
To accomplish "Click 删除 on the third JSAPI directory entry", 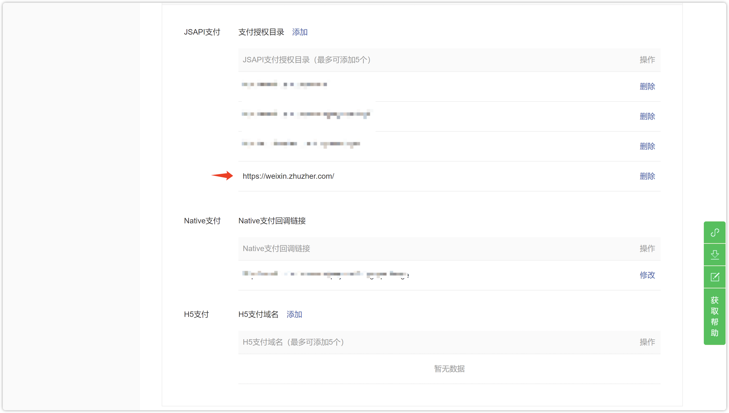I will pyautogui.click(x=647, y=146).
